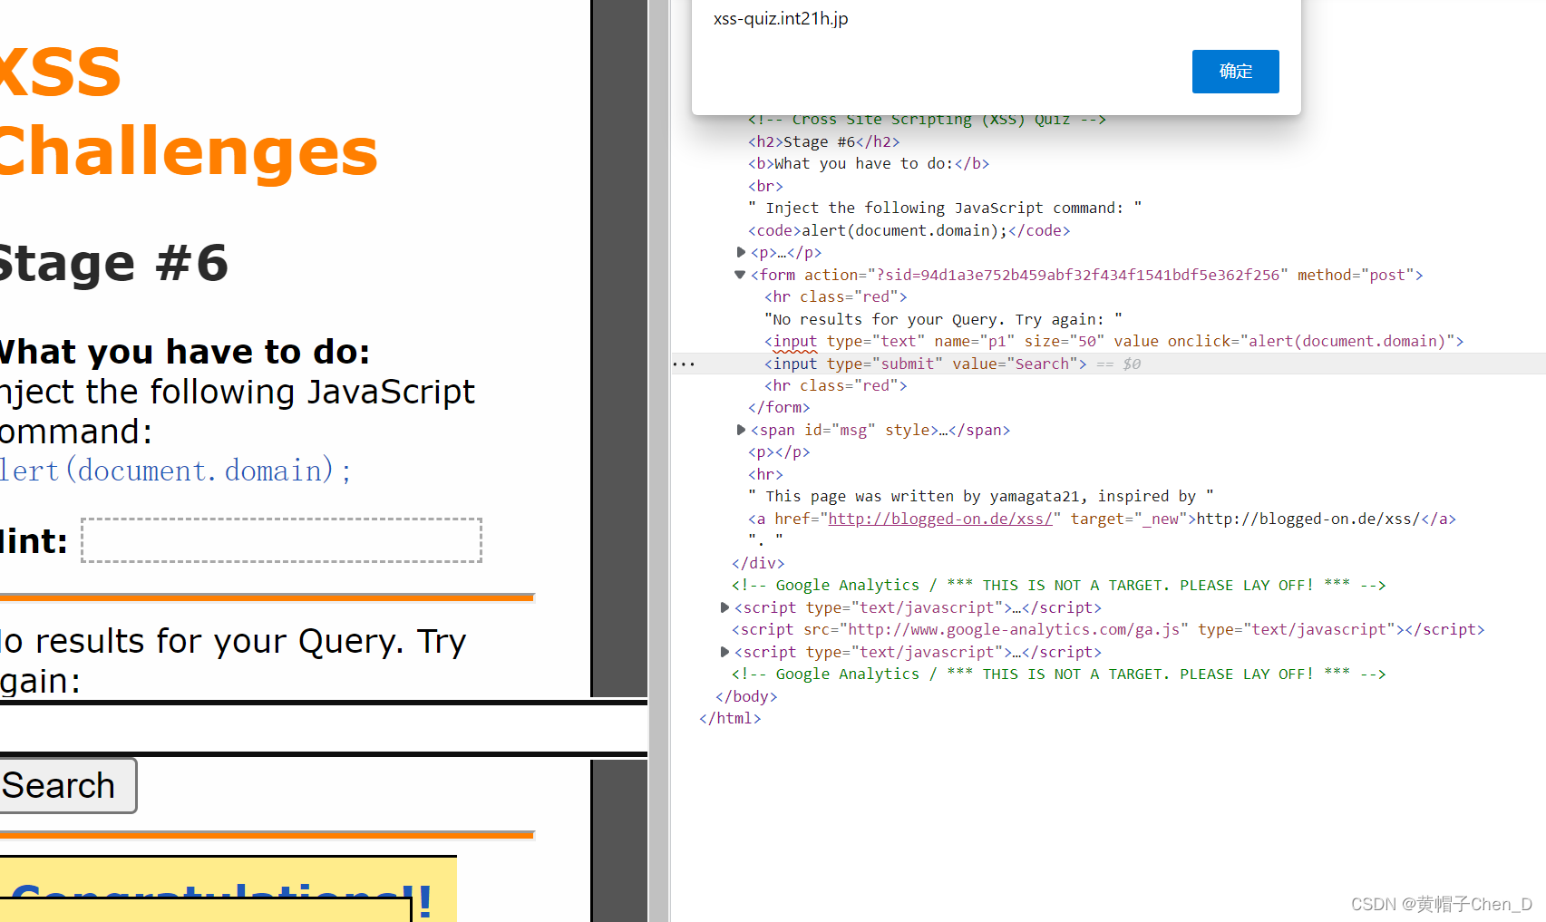Select the "No results for your Query" text node

tap(943, 319)
